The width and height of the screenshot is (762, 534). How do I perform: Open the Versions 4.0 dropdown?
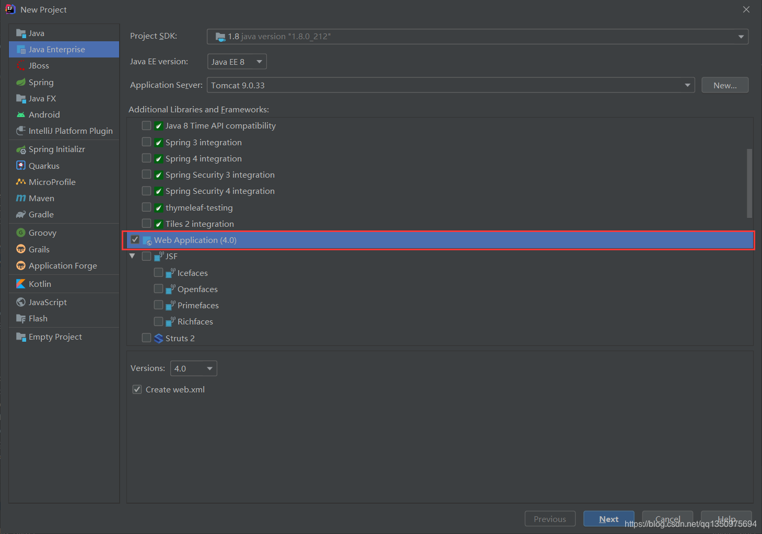pos(194,368)
